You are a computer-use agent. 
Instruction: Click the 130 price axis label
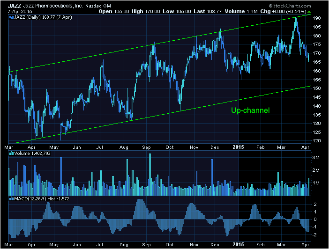pyautogui.click(x=317, y=123)
